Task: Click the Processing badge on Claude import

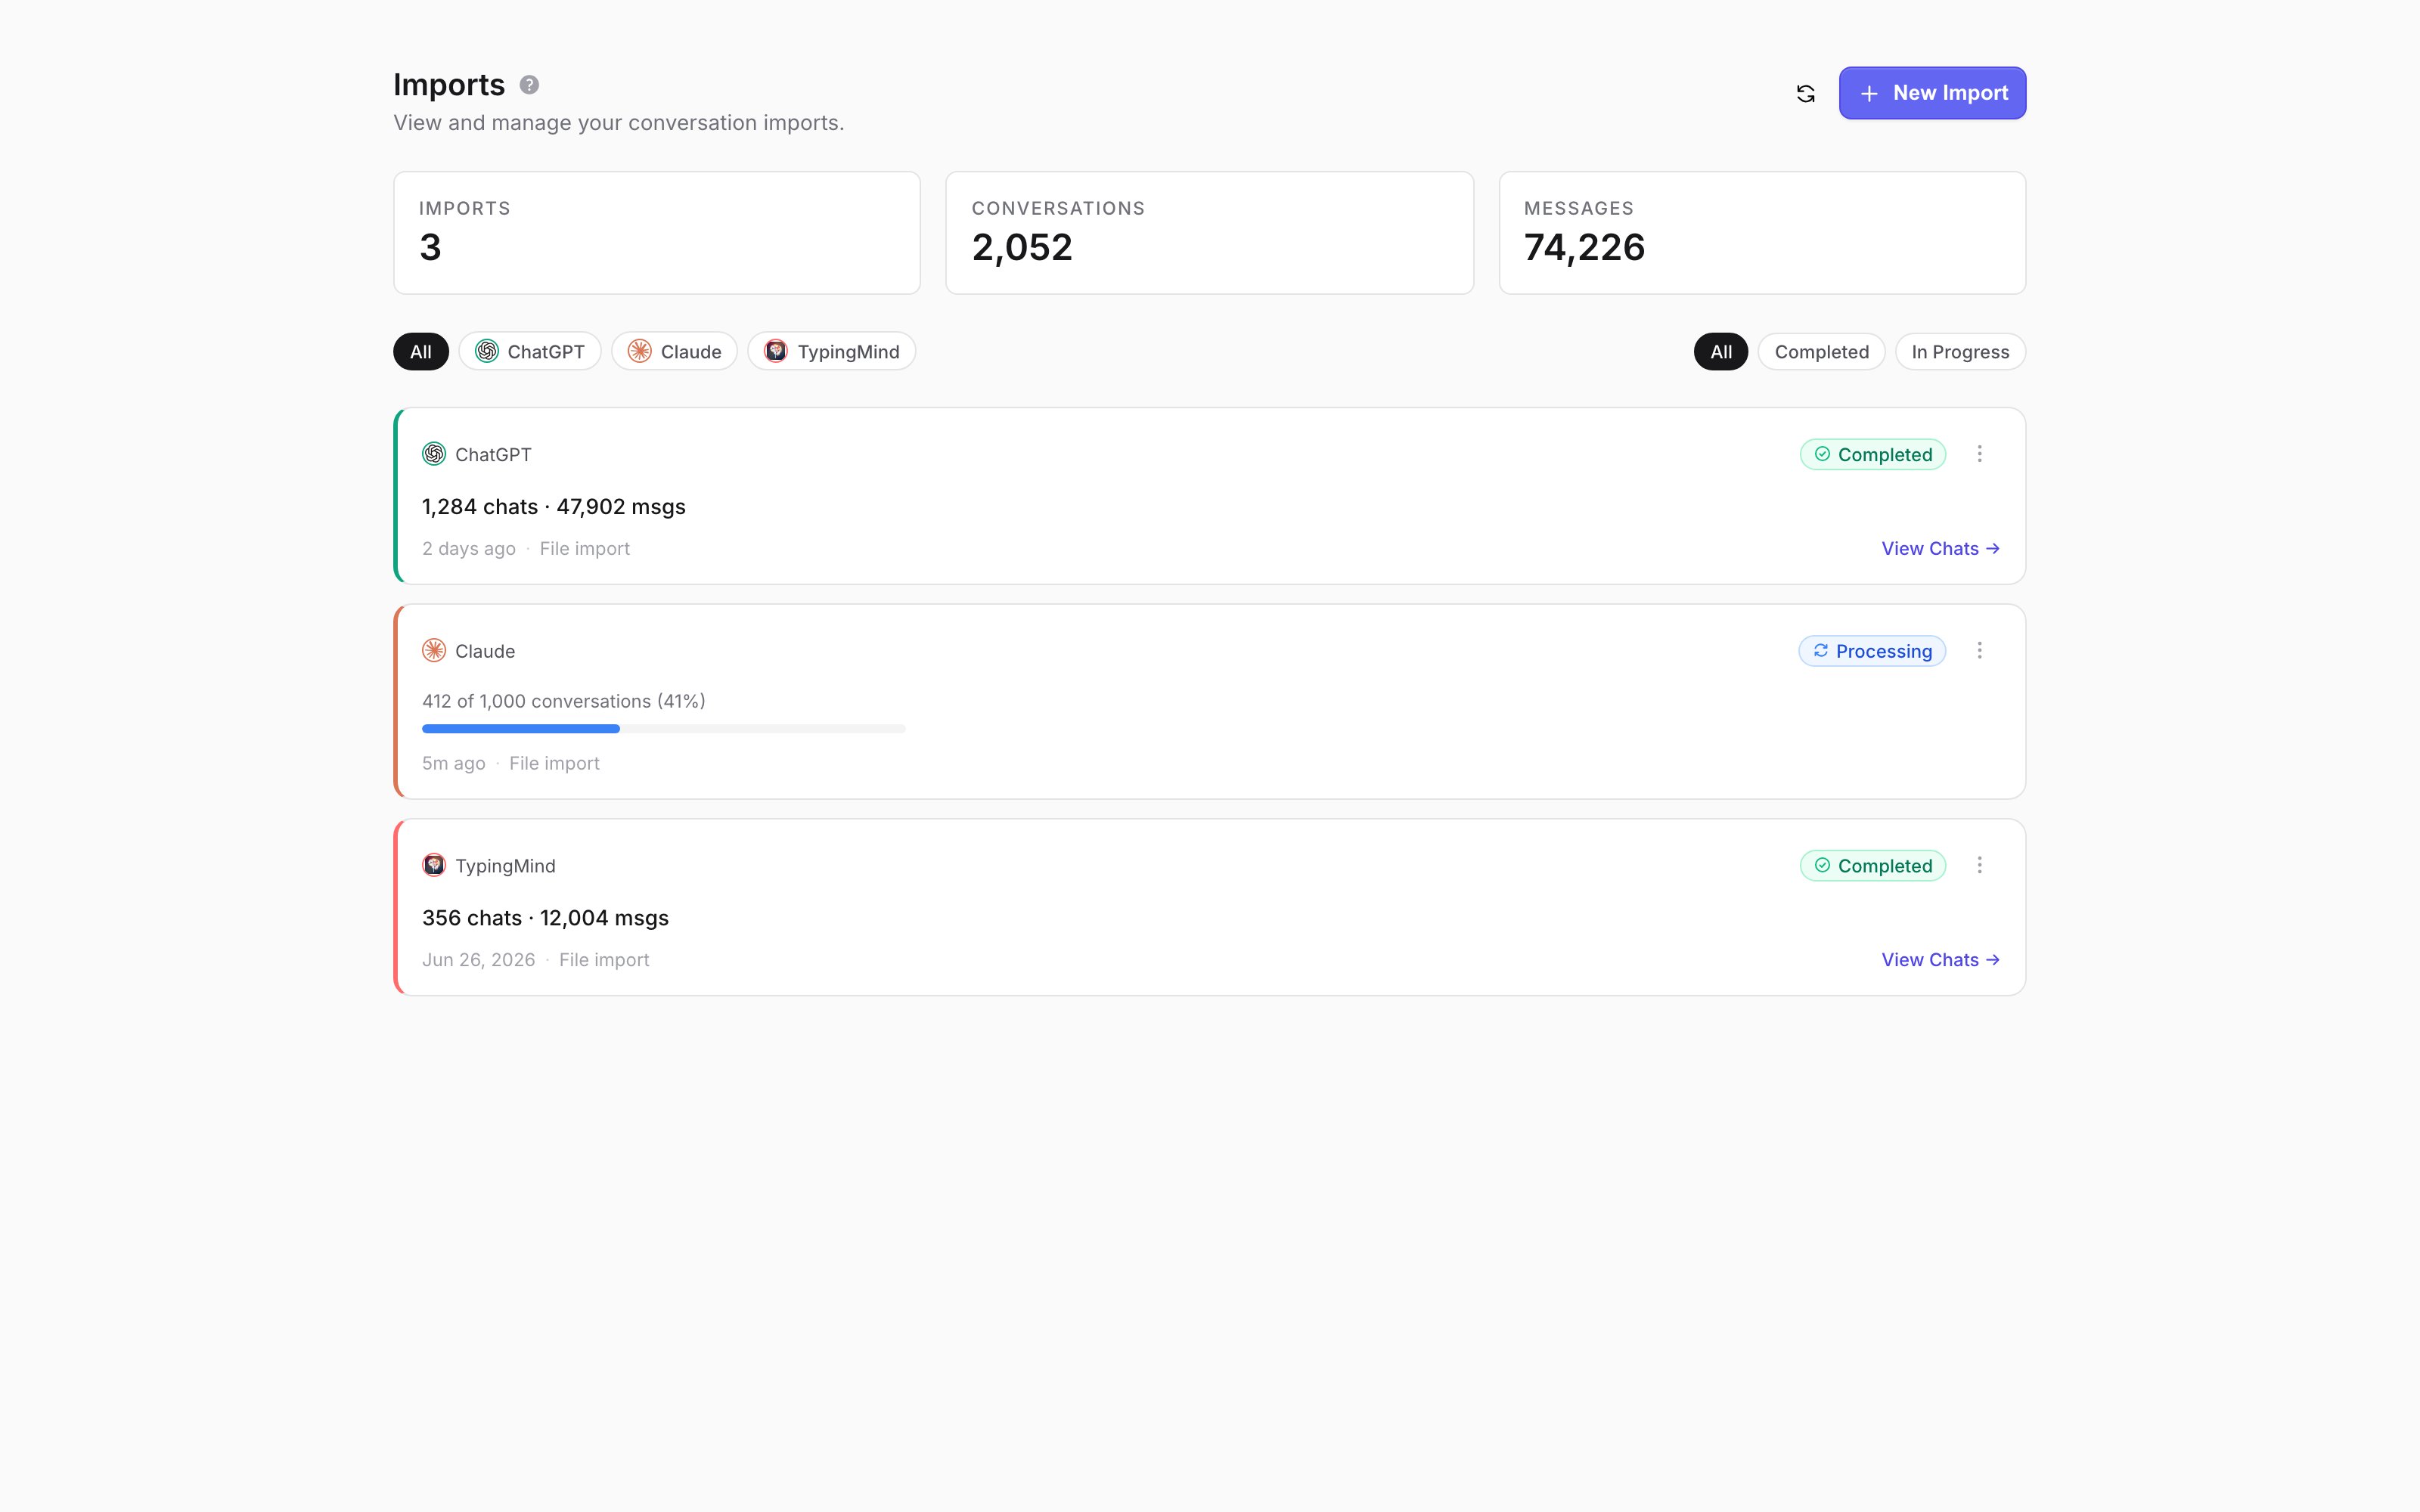Action: [1872, 651]
